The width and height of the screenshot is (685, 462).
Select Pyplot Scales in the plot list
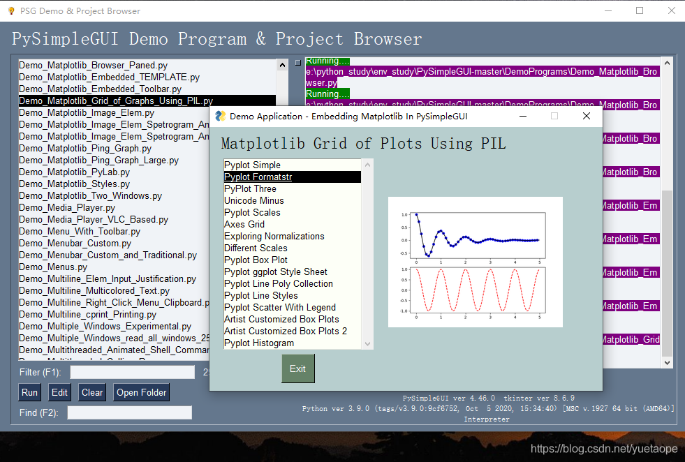[x=293, y=212]
